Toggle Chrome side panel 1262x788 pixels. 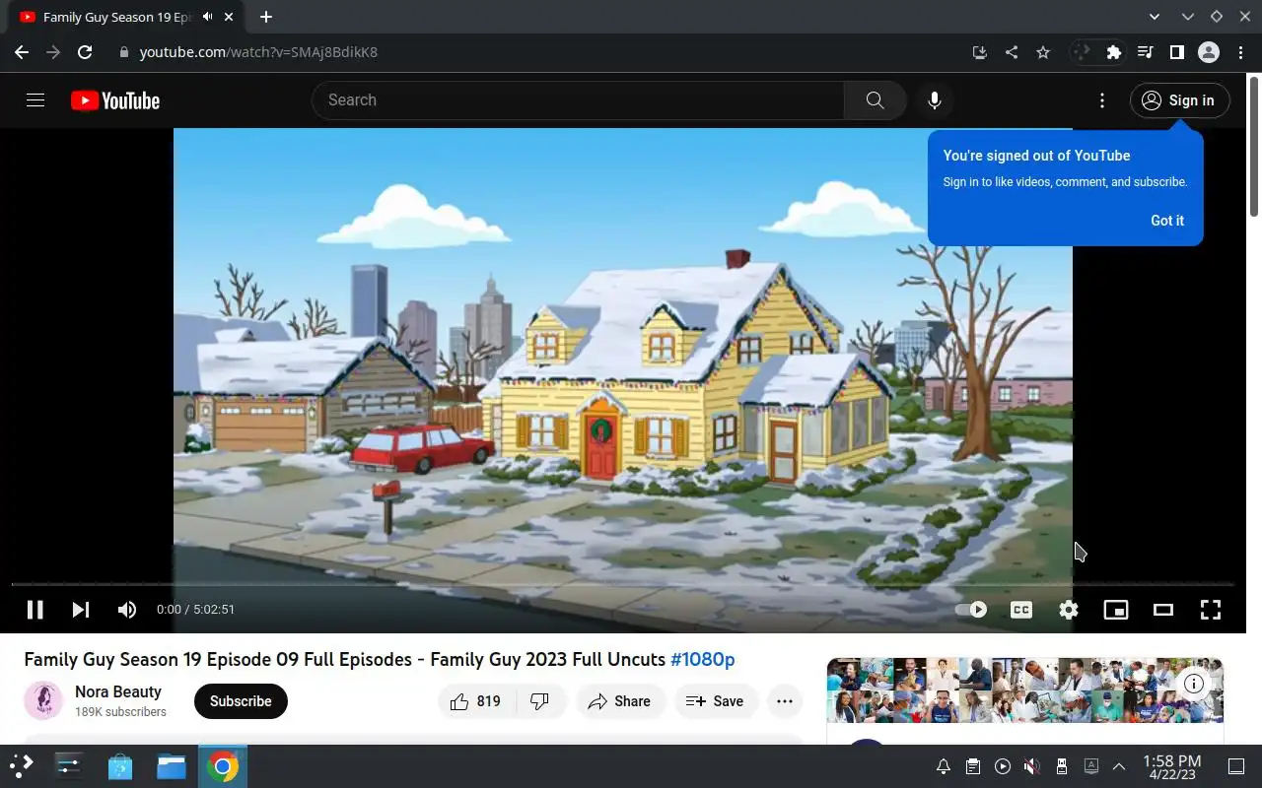click(1176, 52)
